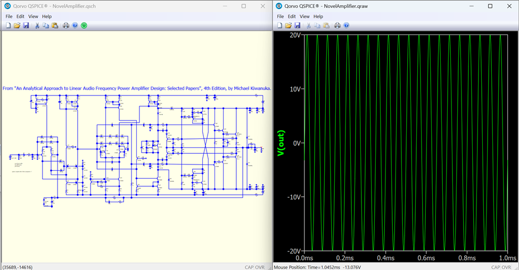This screenshot has width=519, height=270.
Task: Save the waveform in NovelAmplifier.qraw window
Action: pyautogui.click(x=297, y=25)
